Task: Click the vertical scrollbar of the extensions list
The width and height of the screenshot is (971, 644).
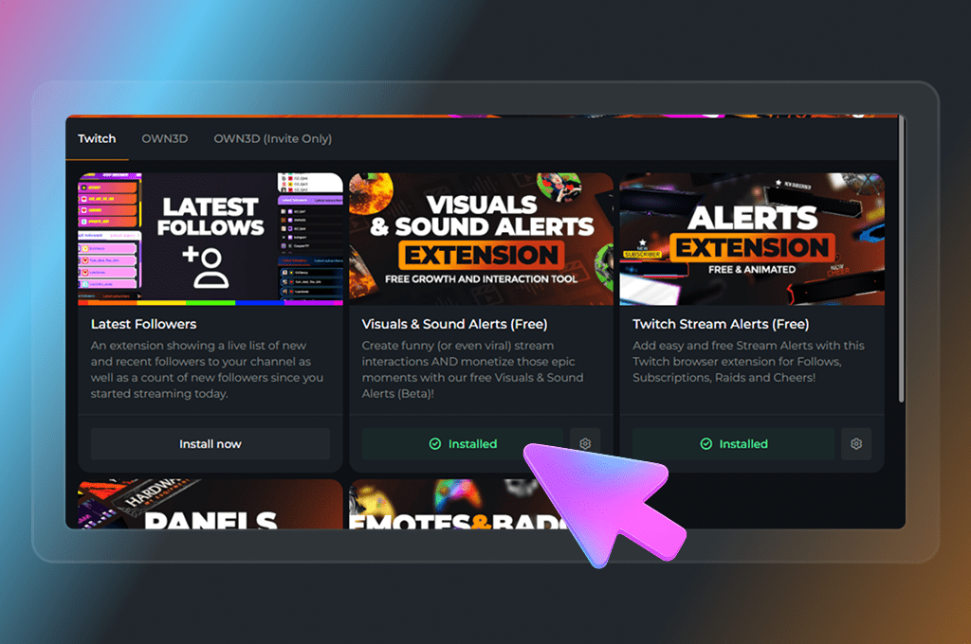Action: [x=902, y=259]
